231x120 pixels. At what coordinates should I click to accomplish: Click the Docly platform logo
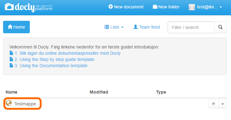pyautogui.click(x=29, y=7)
